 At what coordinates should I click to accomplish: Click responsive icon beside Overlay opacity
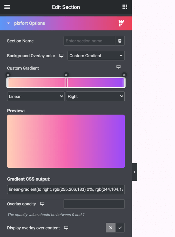tap(42, 204)
